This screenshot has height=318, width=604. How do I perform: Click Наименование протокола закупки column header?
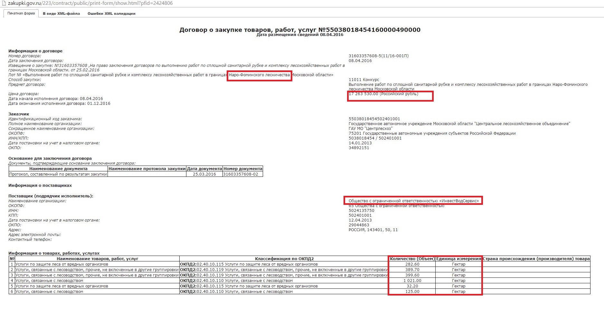coord(147,168)
